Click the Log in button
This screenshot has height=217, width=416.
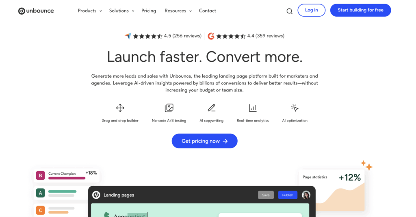click(311, 10)
